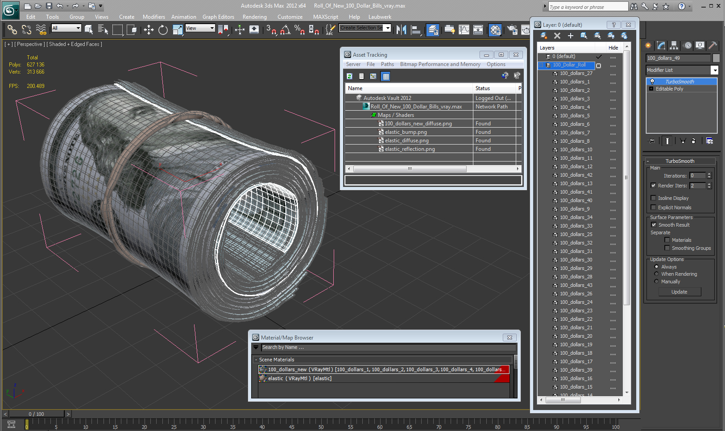
Task: Toggle the Percent Snap button
Action: (x=299, y=30)
